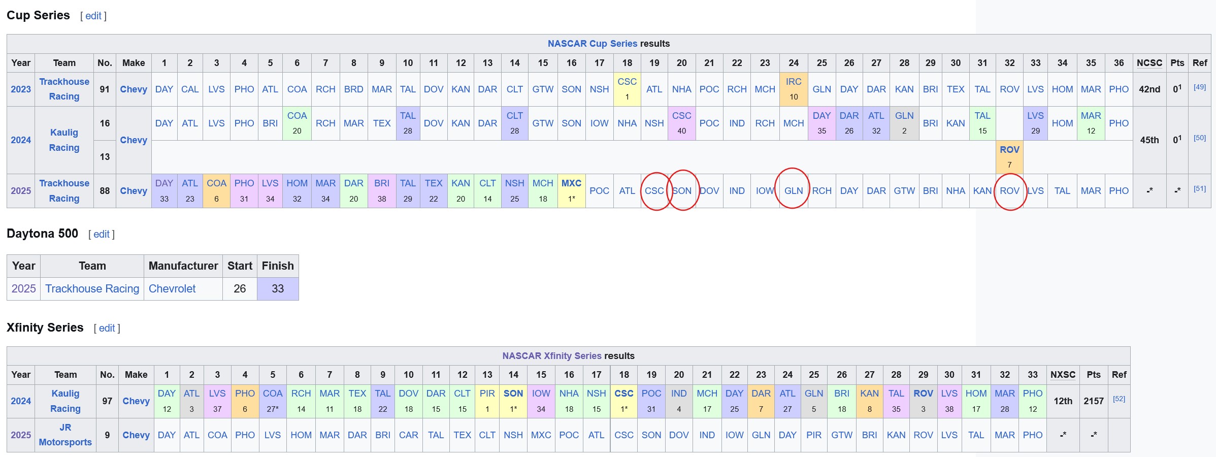Open Trackhouse Racing link in Daytona 500 table

[x=92, y=289]
